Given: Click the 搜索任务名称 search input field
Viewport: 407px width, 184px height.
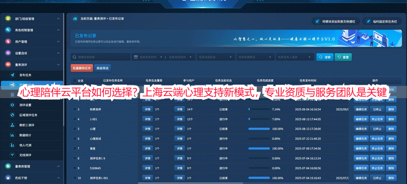Looking at the screenshot, I should point(100,57).
